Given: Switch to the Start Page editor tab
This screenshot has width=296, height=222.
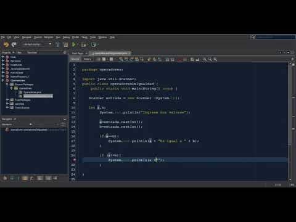Looking at the screenshot, I should point(78,53).
